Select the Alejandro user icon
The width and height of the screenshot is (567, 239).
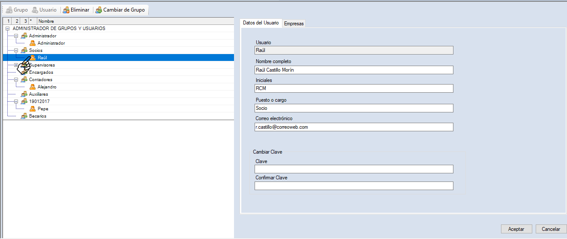point(33,87)
